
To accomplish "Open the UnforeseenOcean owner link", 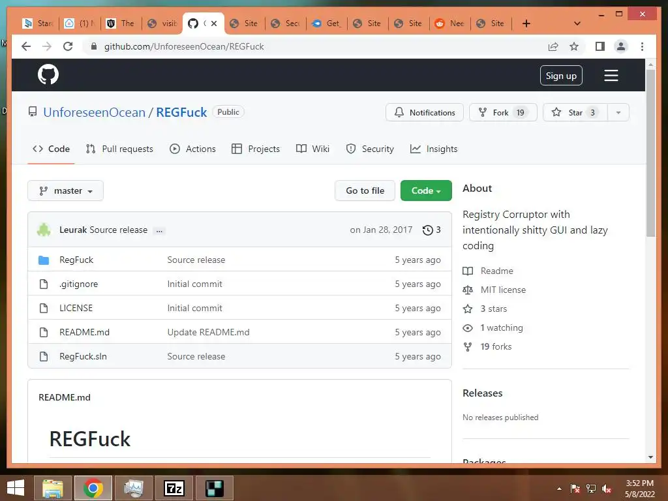I will pyautogui.click(x=94, y=112).
